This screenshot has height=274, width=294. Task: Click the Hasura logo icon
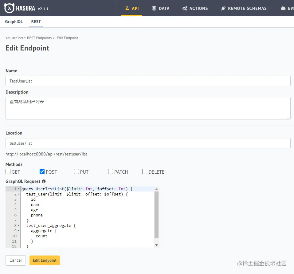(x=9, y=8)
